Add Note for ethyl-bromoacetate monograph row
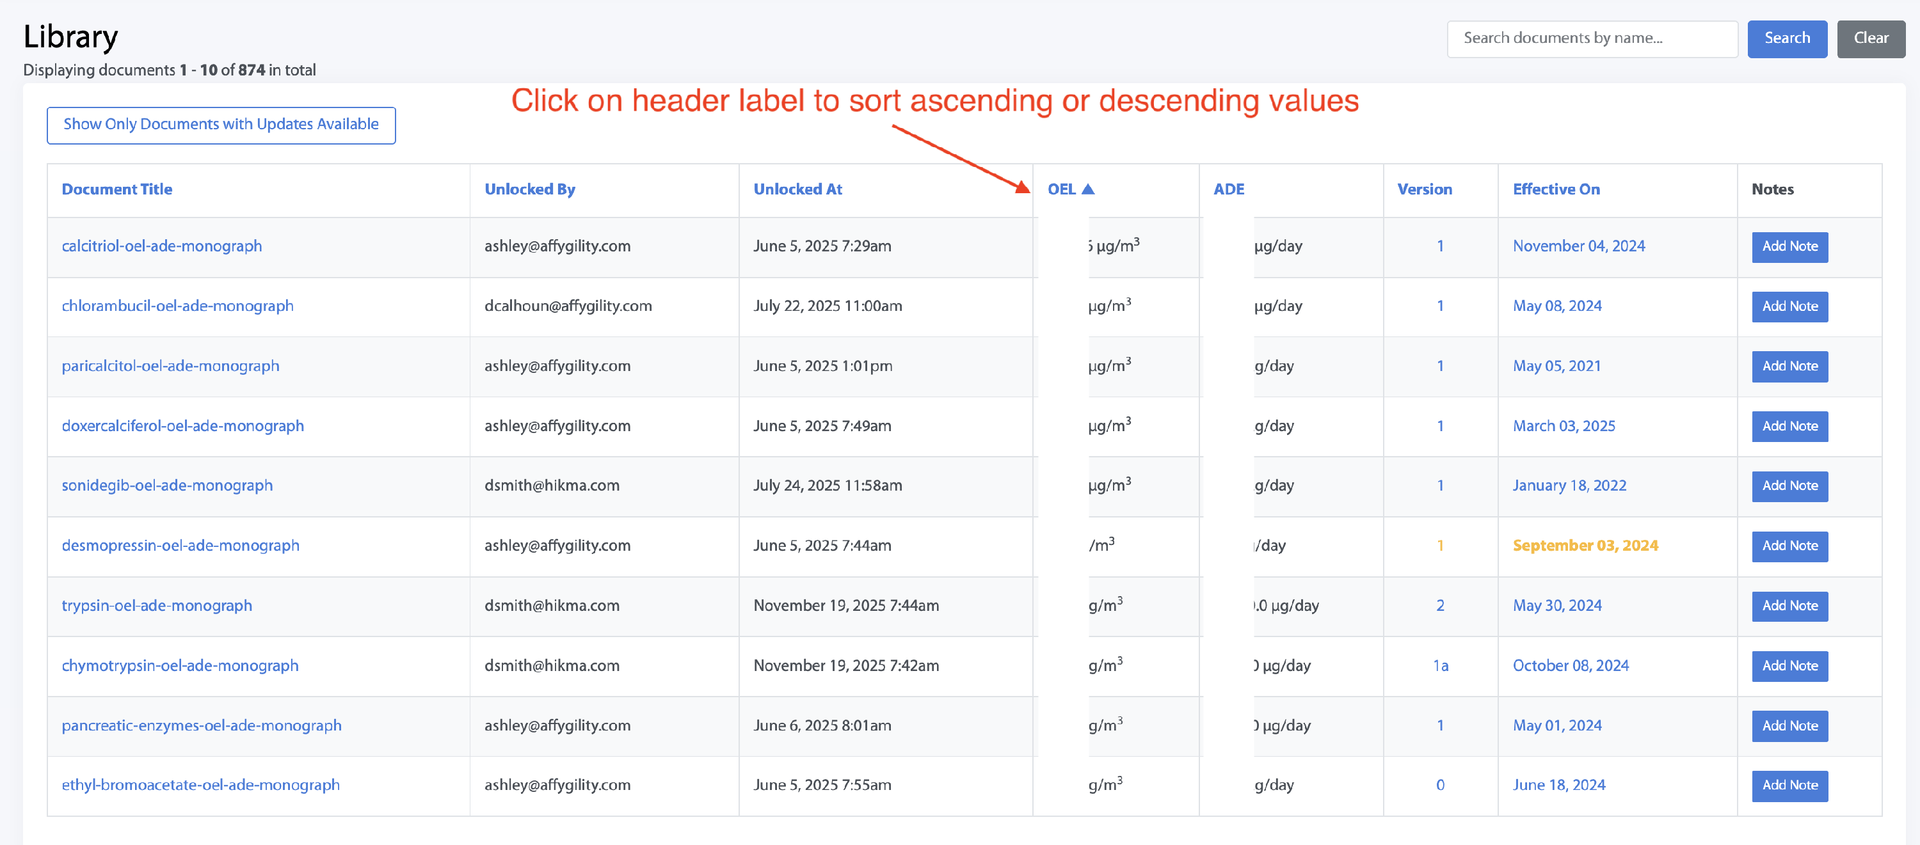Viewport: 1920px width, 845px height. pyautogui.click(x=1789, y=785)
